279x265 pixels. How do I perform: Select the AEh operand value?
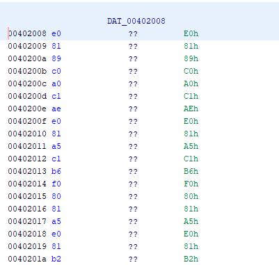(191, 109)
